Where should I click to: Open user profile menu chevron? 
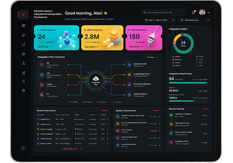(208, 13)
